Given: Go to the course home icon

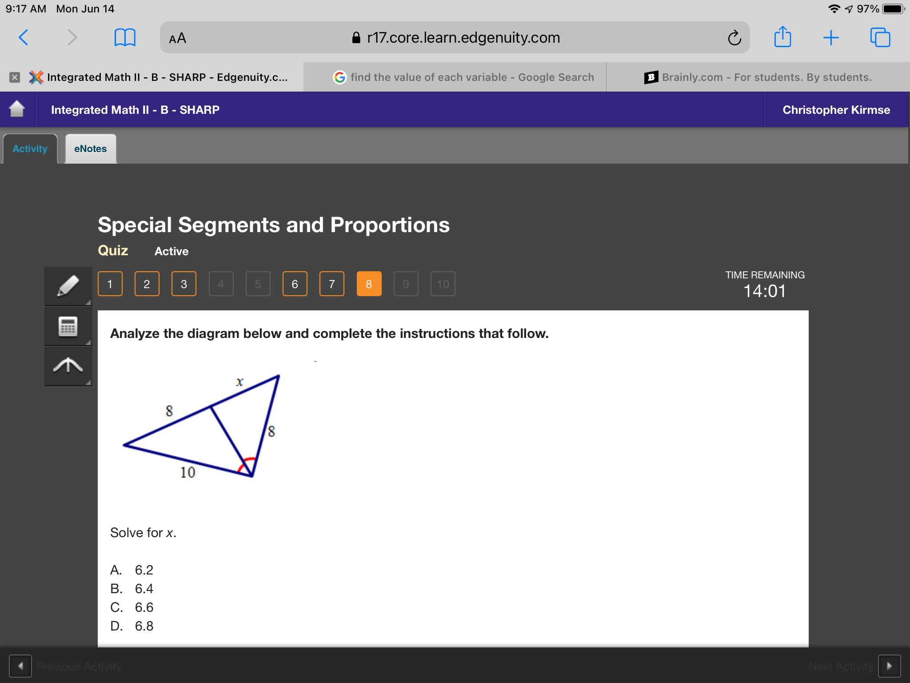Looking at the screenshot, I should pos(17,109).
